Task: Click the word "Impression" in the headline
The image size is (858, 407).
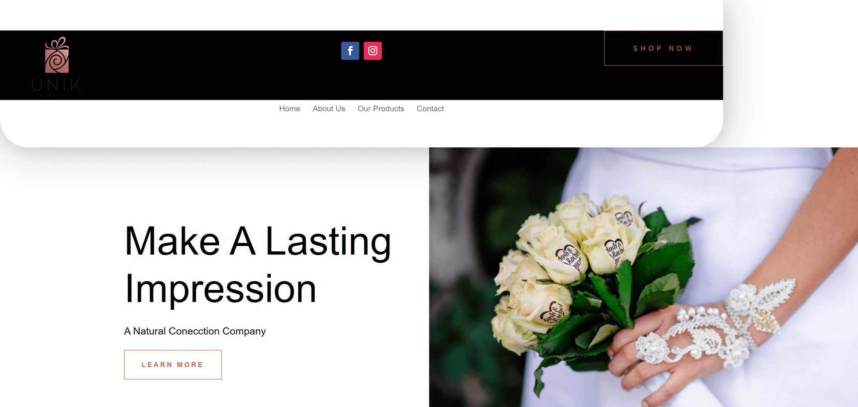Action: (220, 289)
